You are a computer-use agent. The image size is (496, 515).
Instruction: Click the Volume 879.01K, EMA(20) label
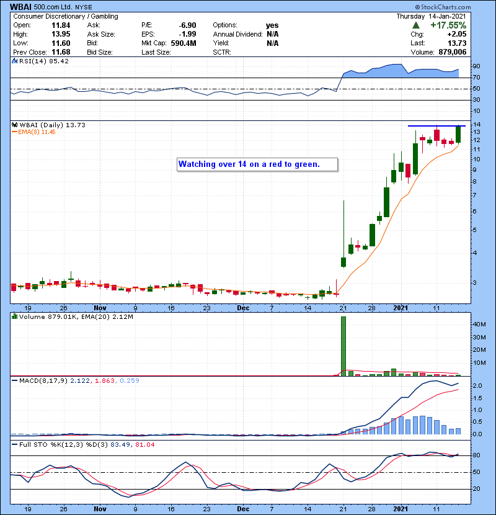tap(76, 317)
